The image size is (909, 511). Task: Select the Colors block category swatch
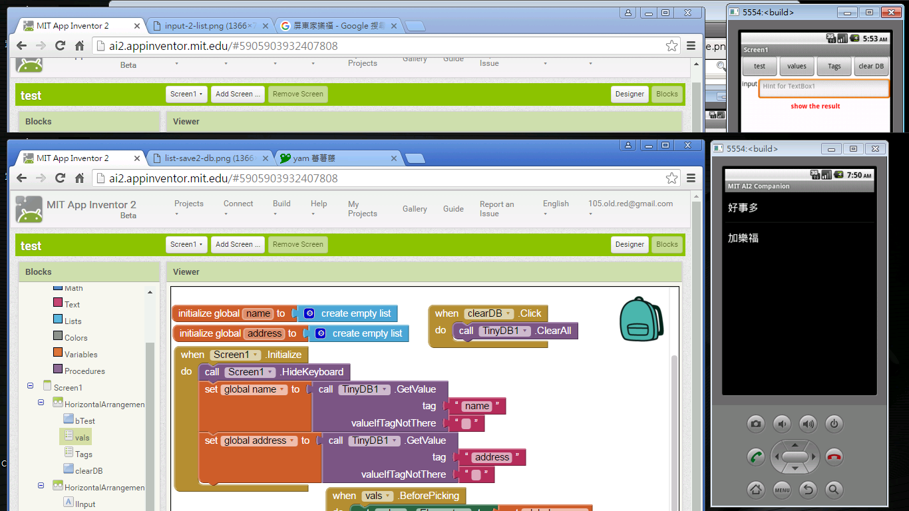58,337
